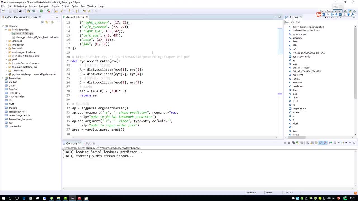358x201 pixels.
Task: Expand the dnn_blob folder
Action: (6, 41)
